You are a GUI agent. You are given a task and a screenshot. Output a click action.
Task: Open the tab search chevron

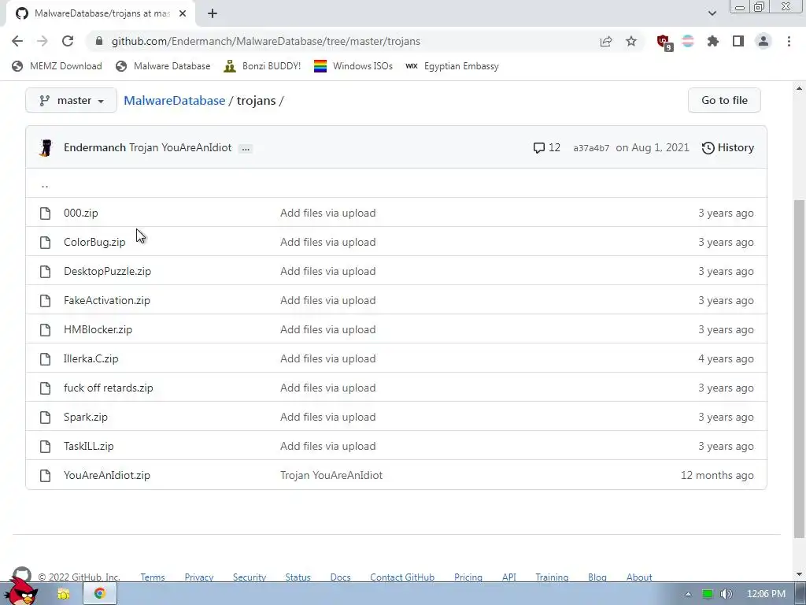click(x=712, y=13)
